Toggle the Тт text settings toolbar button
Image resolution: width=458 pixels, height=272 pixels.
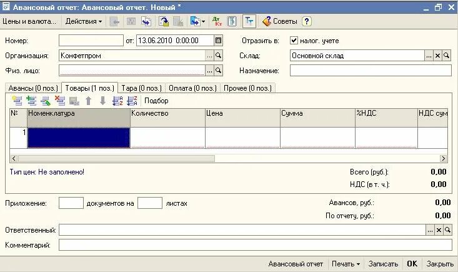tap(249, 21)
